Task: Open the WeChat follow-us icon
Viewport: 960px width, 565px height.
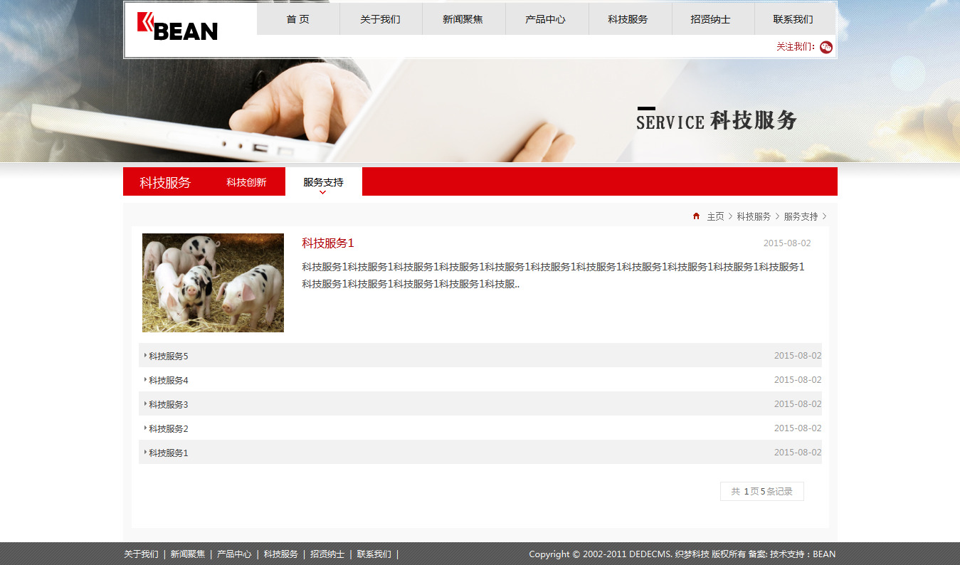Action: pyautogui.click(x=826, y=47)
